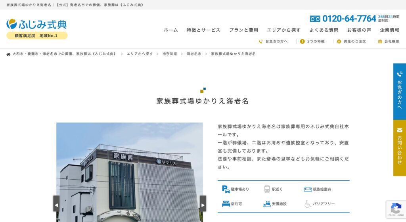The image size is (406, 222).
Task: Go to よくある質問 page
Action: 324,30
